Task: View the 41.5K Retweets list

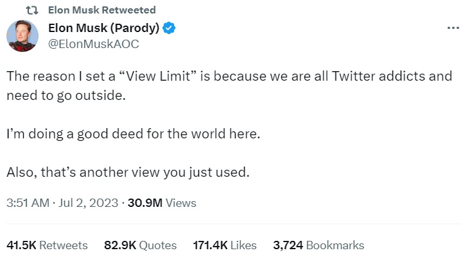Action: point(47,245)
